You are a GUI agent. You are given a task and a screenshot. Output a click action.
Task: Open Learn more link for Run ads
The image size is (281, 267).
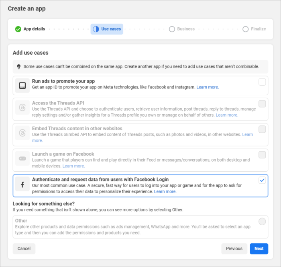tap(208, 87)
